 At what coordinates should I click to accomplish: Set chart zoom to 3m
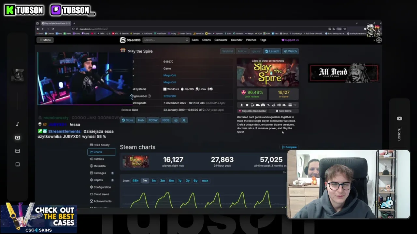pos(162,181)
